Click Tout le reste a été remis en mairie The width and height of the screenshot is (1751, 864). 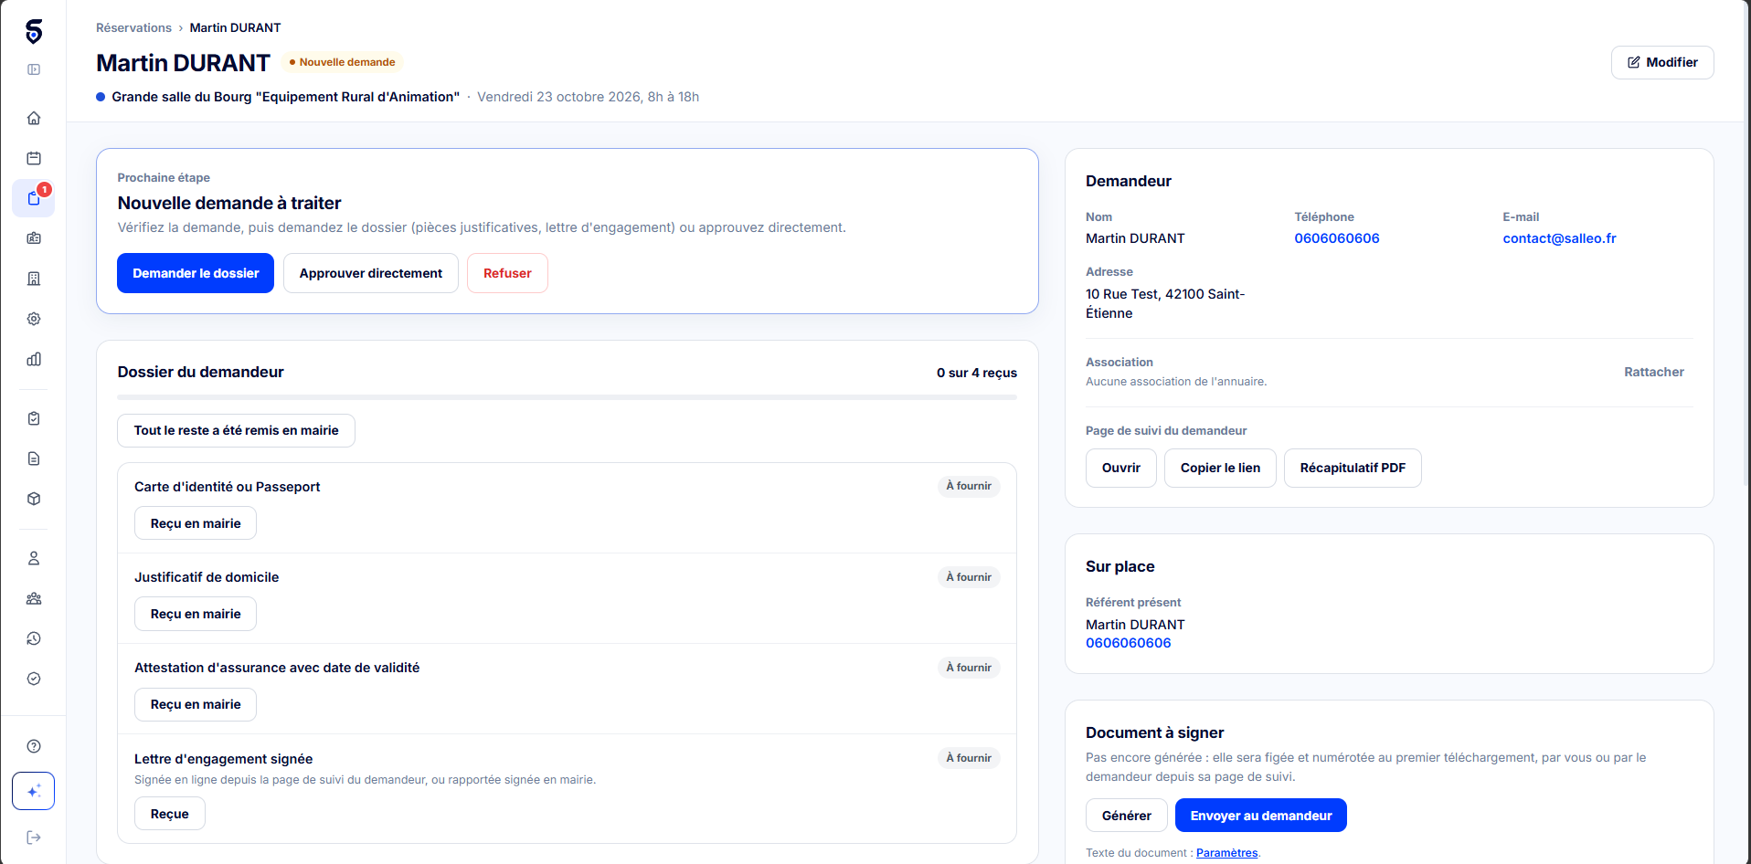coord(236,430)
